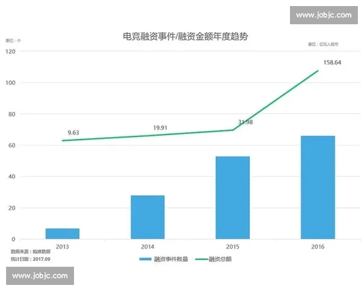
Task: Click the green line's 2013 starting point
Action: pos(62,141)
